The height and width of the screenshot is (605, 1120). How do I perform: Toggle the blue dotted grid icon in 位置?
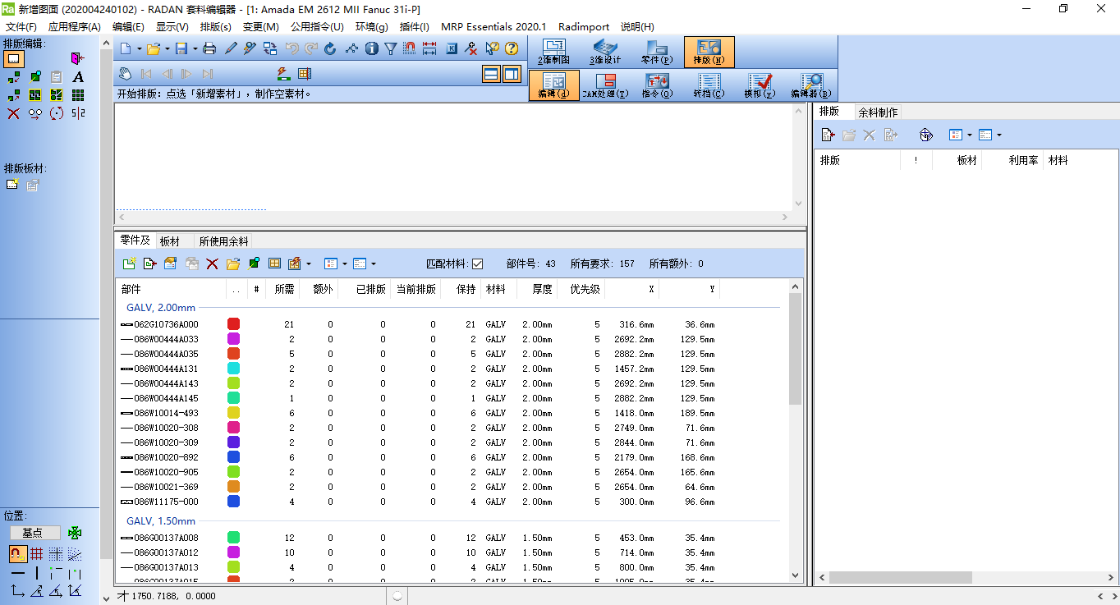pyautogui.click(x=55, y=554)
